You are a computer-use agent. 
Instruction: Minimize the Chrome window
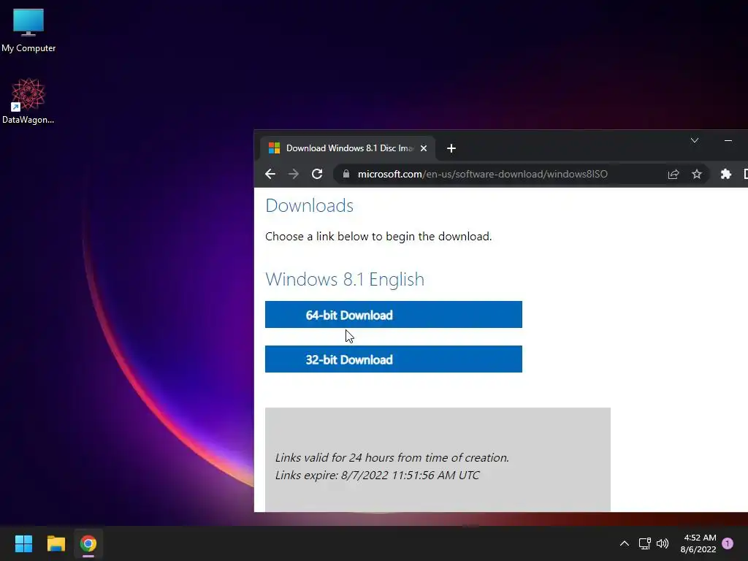[728, 140]
